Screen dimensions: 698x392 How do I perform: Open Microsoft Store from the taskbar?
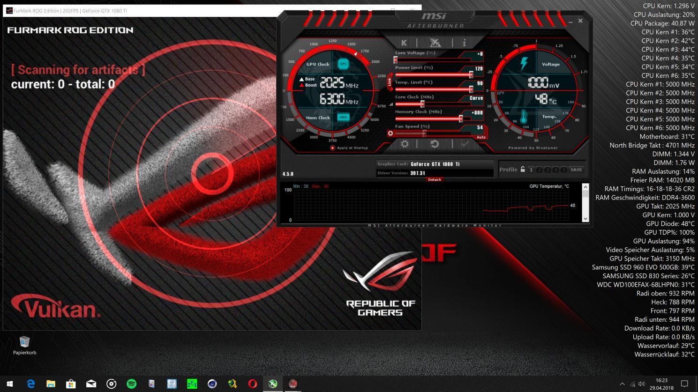[71, 384]
